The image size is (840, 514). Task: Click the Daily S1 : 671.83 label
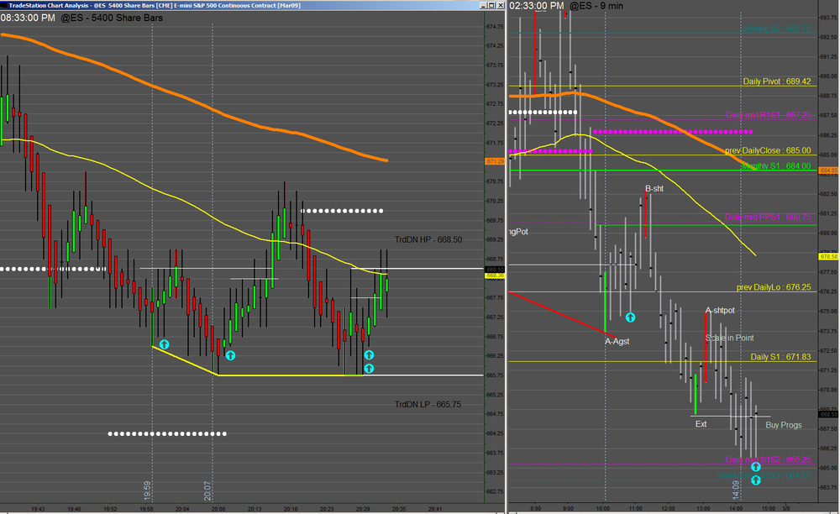pos(780,357)
